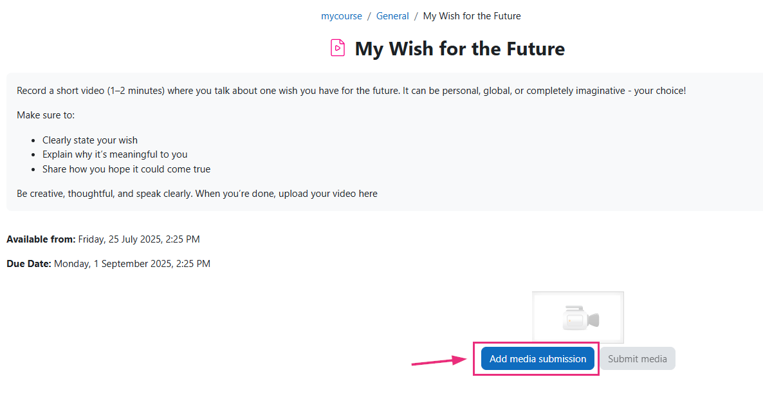Click the 'Record a short video' paragraph
The image size is (763, 397).
click(x=351, y=91)
